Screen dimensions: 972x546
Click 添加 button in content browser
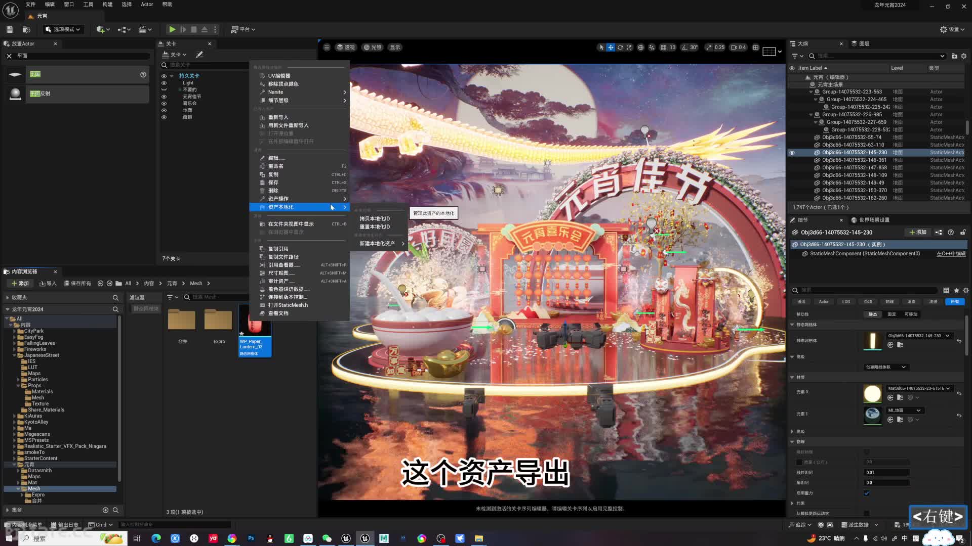(x=20, y=284)
